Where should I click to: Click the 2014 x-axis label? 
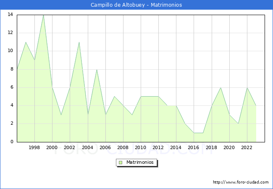(x=176, y=147)
